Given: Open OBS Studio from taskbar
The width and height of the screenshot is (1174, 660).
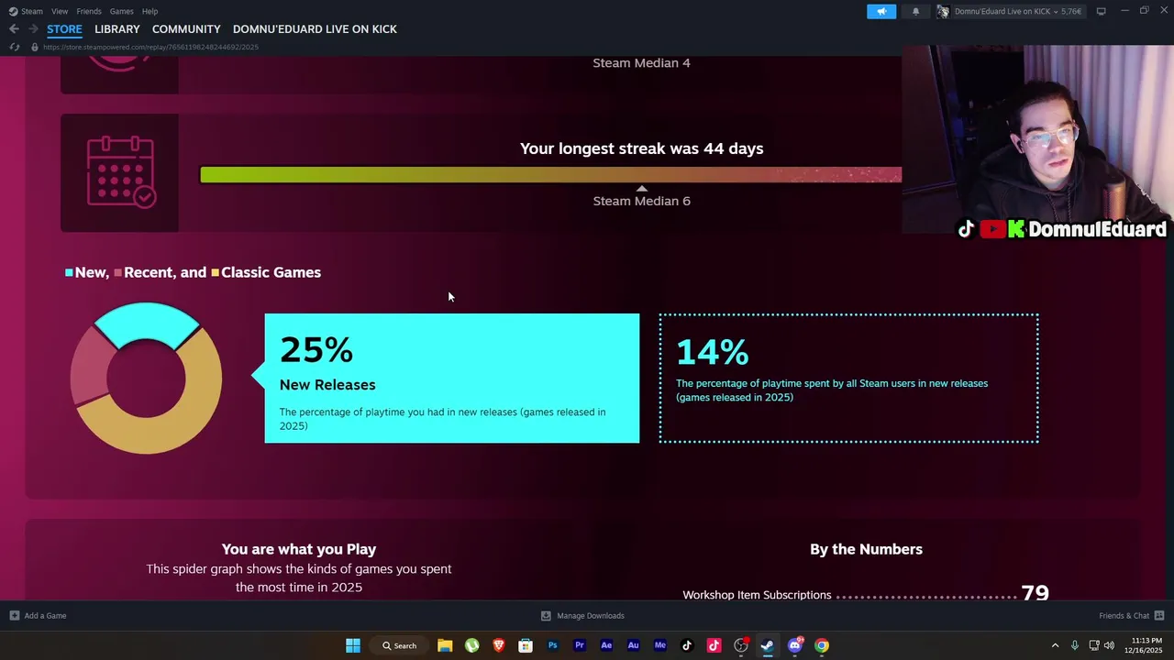Looking at the screenshot, I should coord(741,645).
